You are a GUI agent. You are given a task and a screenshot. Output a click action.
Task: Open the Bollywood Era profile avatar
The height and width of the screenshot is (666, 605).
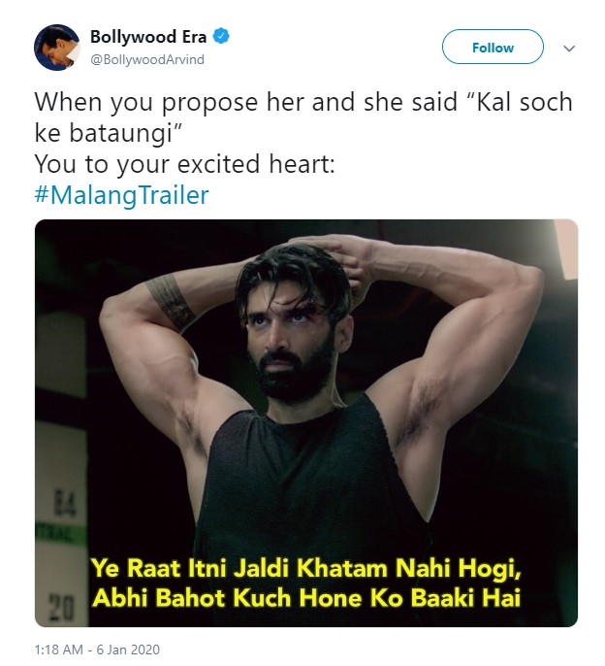[56, 48]
